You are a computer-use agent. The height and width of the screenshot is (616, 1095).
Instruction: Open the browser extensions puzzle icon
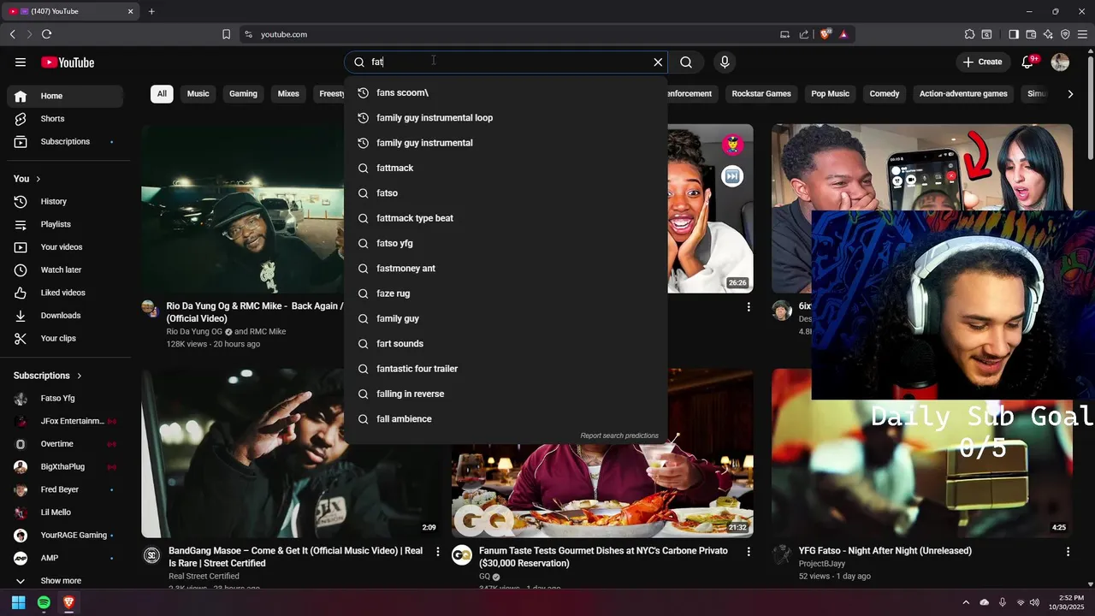click(969, 34)
